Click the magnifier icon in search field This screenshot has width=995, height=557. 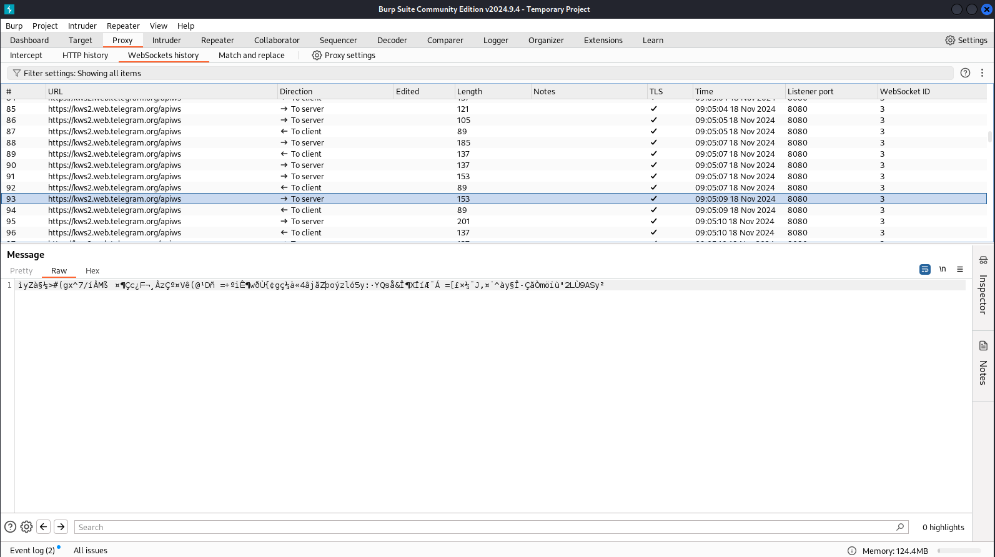coord(900,527)
